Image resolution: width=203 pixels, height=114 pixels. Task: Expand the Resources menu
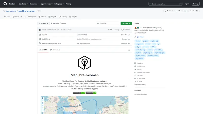pos(34,4)
